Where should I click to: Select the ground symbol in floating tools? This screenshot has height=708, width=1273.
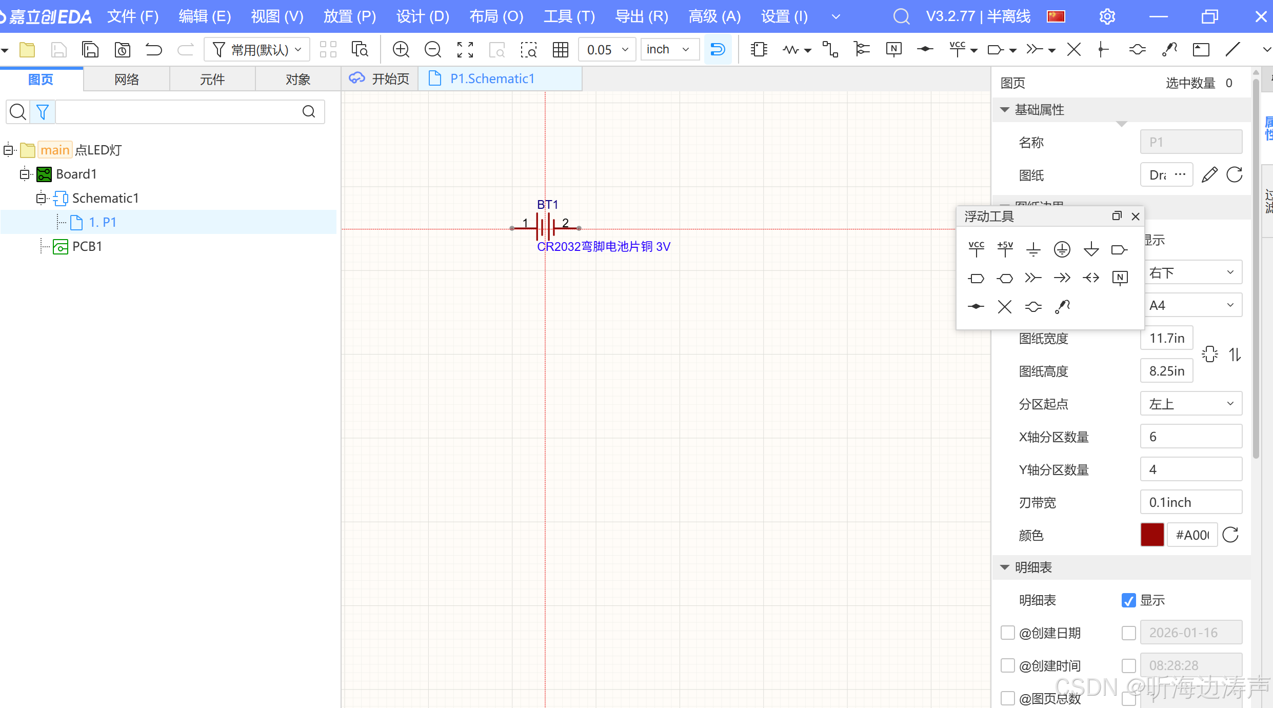pos(1033,250)
